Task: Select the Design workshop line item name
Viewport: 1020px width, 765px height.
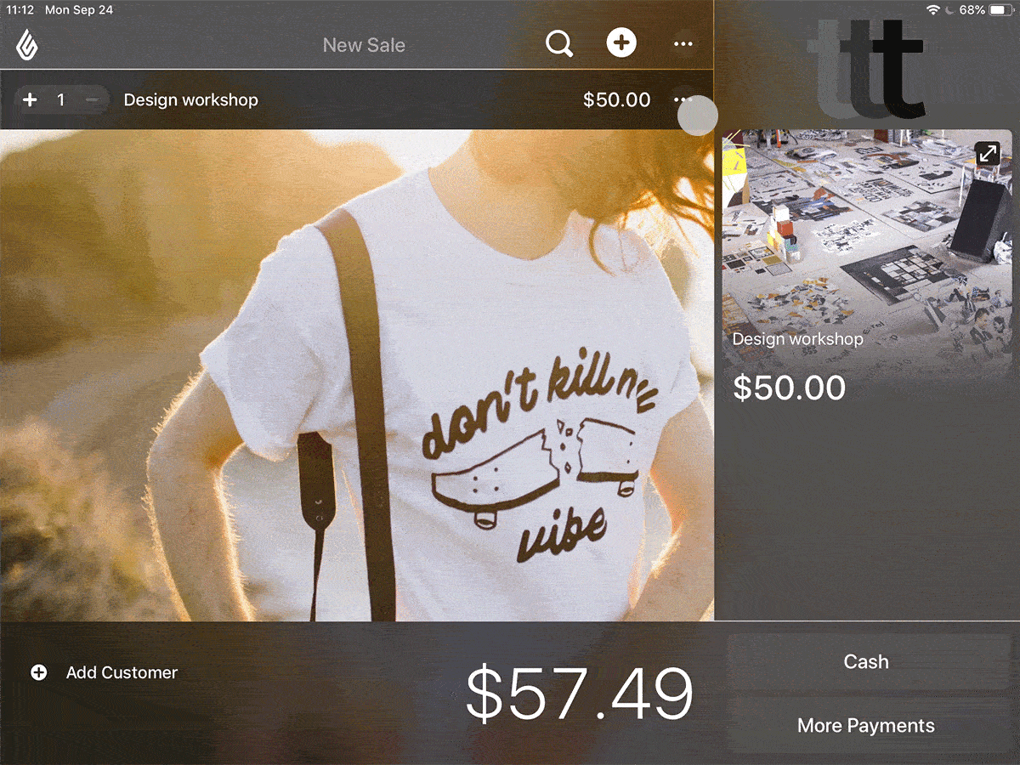Action: [x=190, y=99]
